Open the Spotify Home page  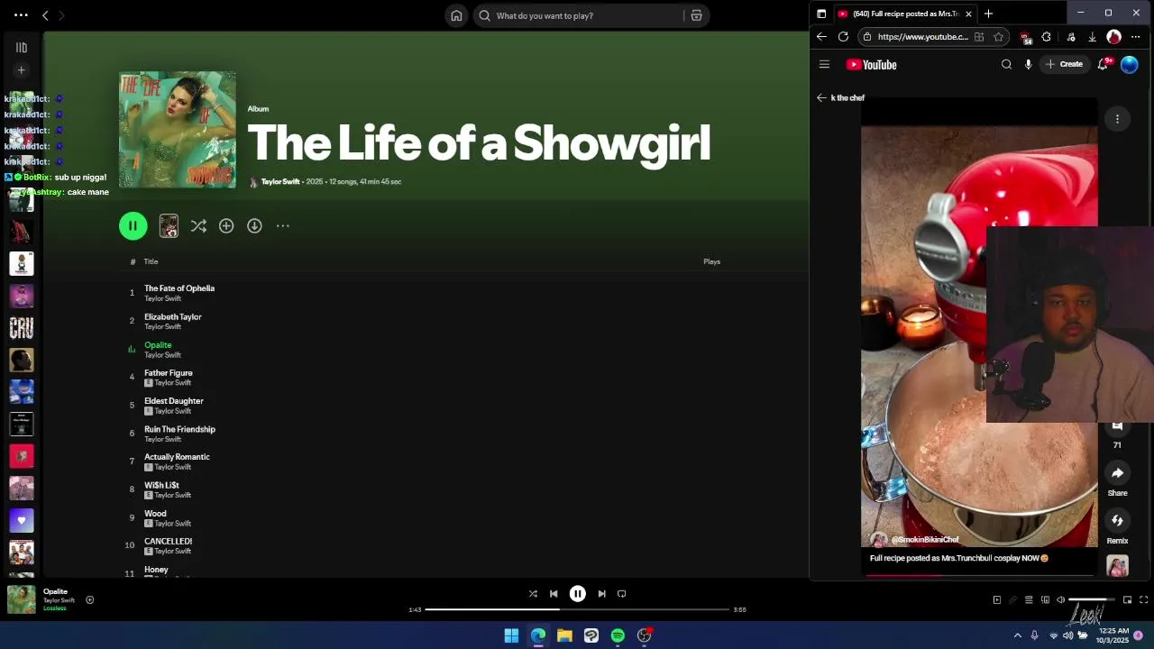tap(456, 15)
